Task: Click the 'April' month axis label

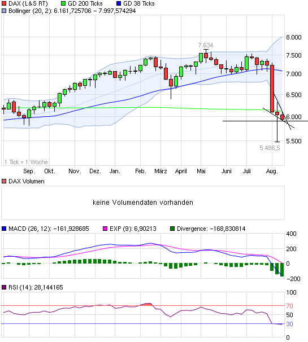Action: point(181,171)
